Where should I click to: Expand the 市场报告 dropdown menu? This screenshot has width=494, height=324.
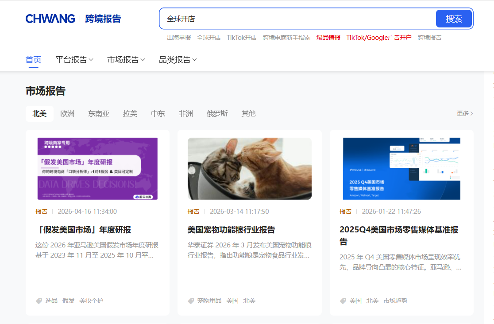tap(126, 60)
